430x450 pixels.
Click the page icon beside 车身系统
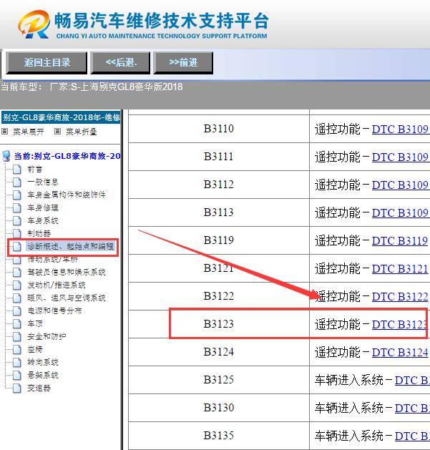coord(17,220)
